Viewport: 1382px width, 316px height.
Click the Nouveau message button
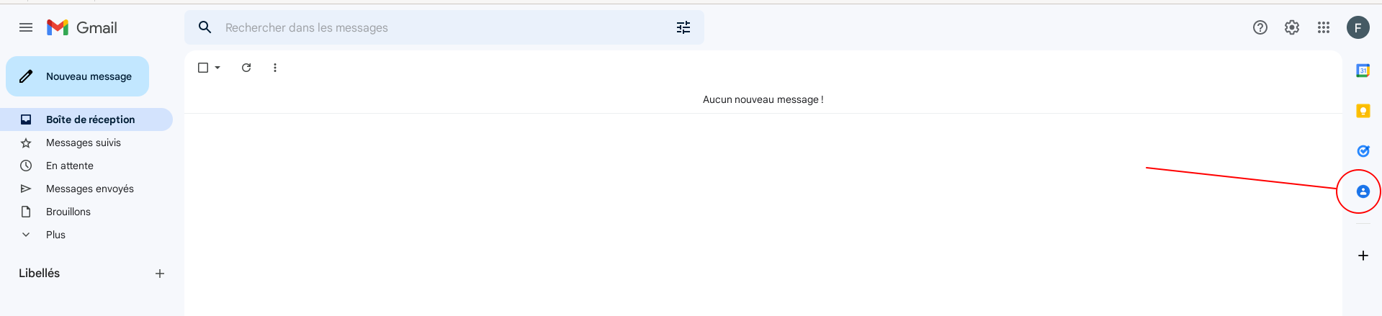coord(78,76)
